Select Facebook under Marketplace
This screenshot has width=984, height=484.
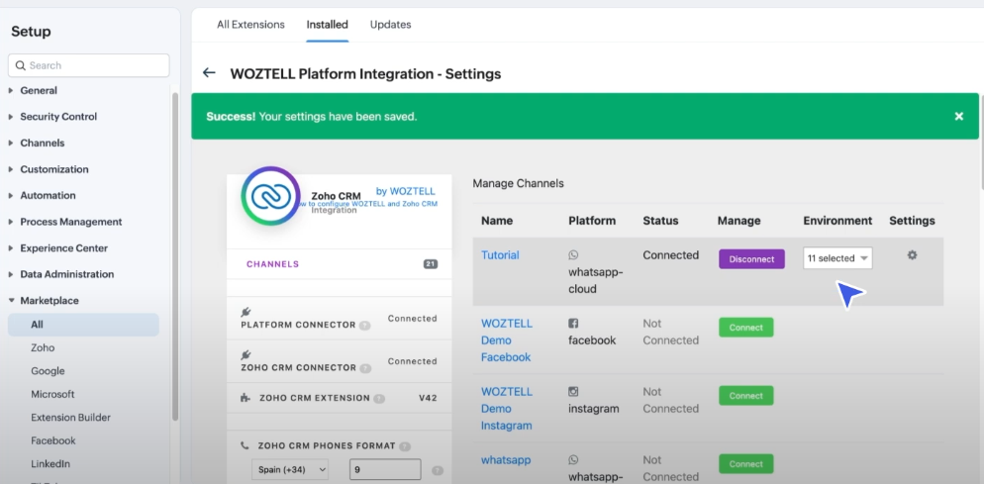tap(53, 440)
